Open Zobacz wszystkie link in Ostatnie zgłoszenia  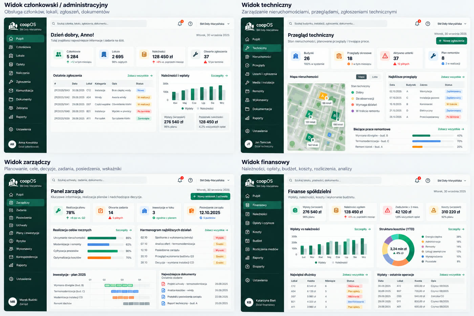tap(140, 76)
